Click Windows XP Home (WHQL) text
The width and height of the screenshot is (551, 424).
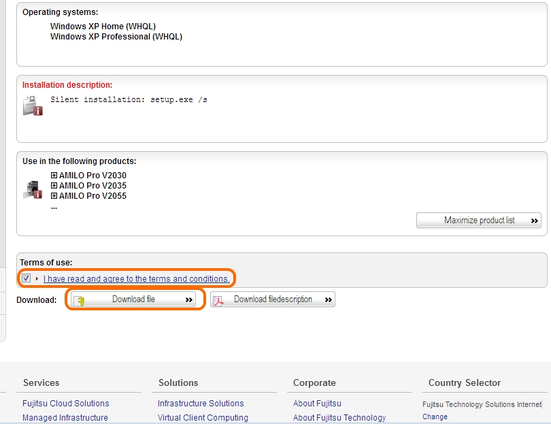point(103,27)
